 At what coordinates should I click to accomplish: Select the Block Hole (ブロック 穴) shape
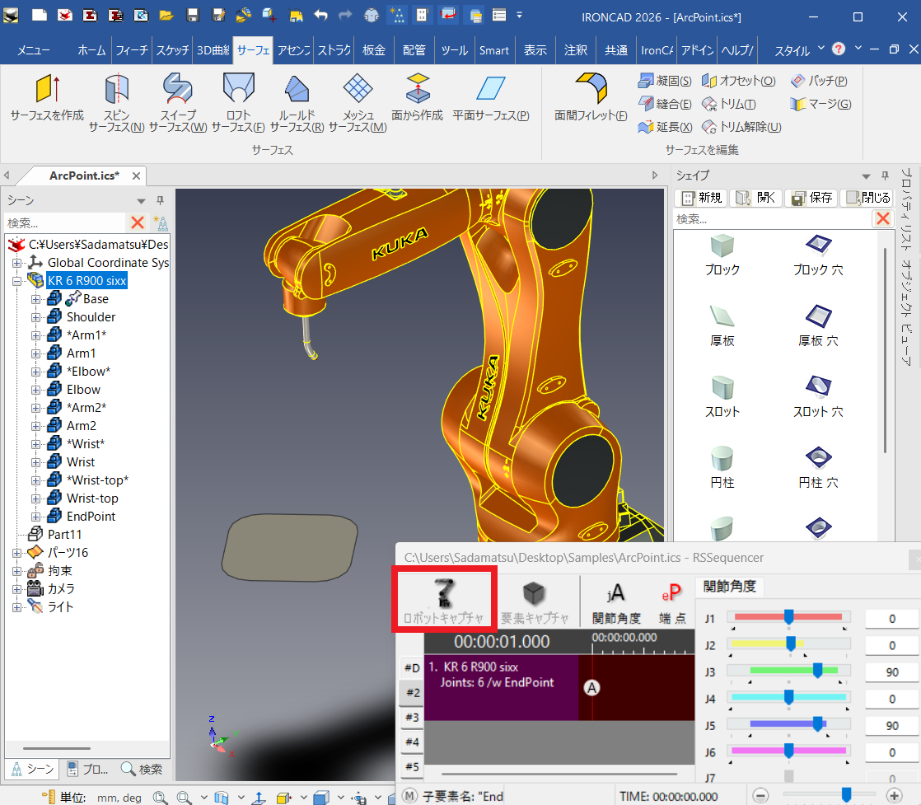[x=818, y=255]
